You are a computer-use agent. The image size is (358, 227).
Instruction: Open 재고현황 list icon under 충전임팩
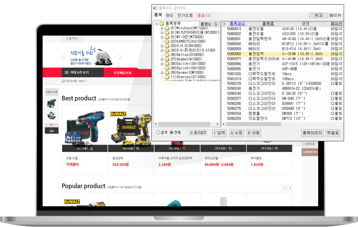point(138,148)
